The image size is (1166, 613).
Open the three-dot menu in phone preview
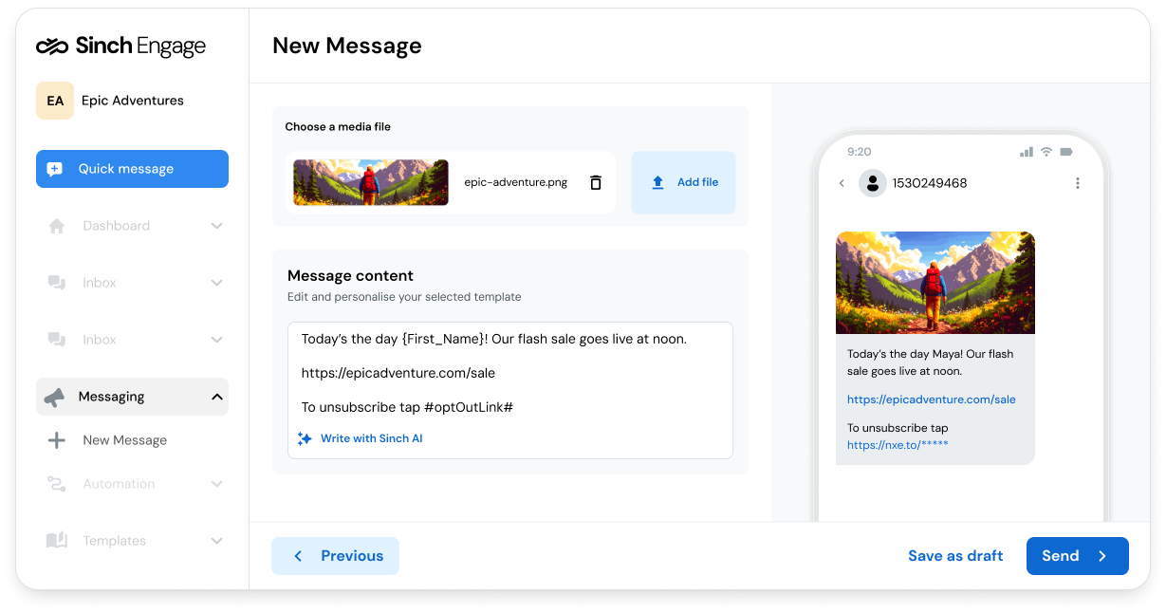click(1077, 183)
